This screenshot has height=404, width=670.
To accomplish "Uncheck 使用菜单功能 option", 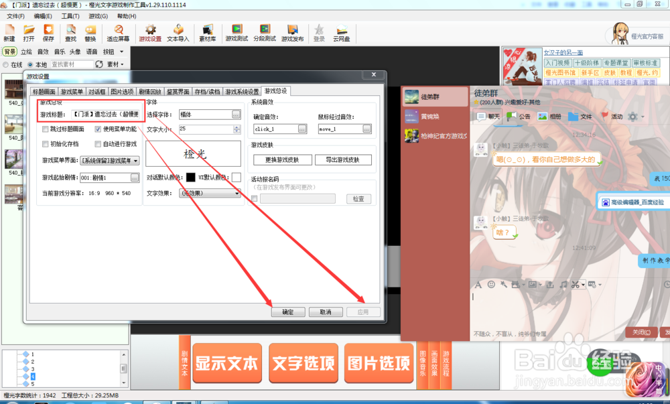I will 96,128.
